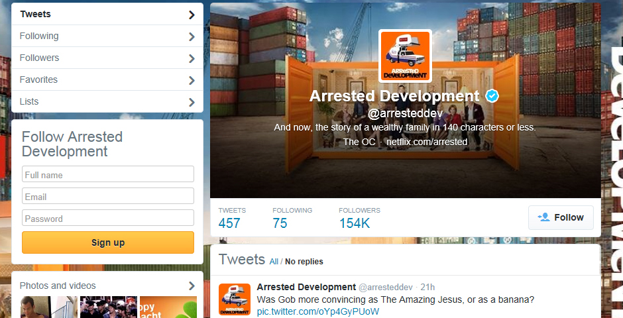Open the orange shamrock photo thumbnail
Image resolution: width=623 pixels, height=318 pixels.
[168, 307]
